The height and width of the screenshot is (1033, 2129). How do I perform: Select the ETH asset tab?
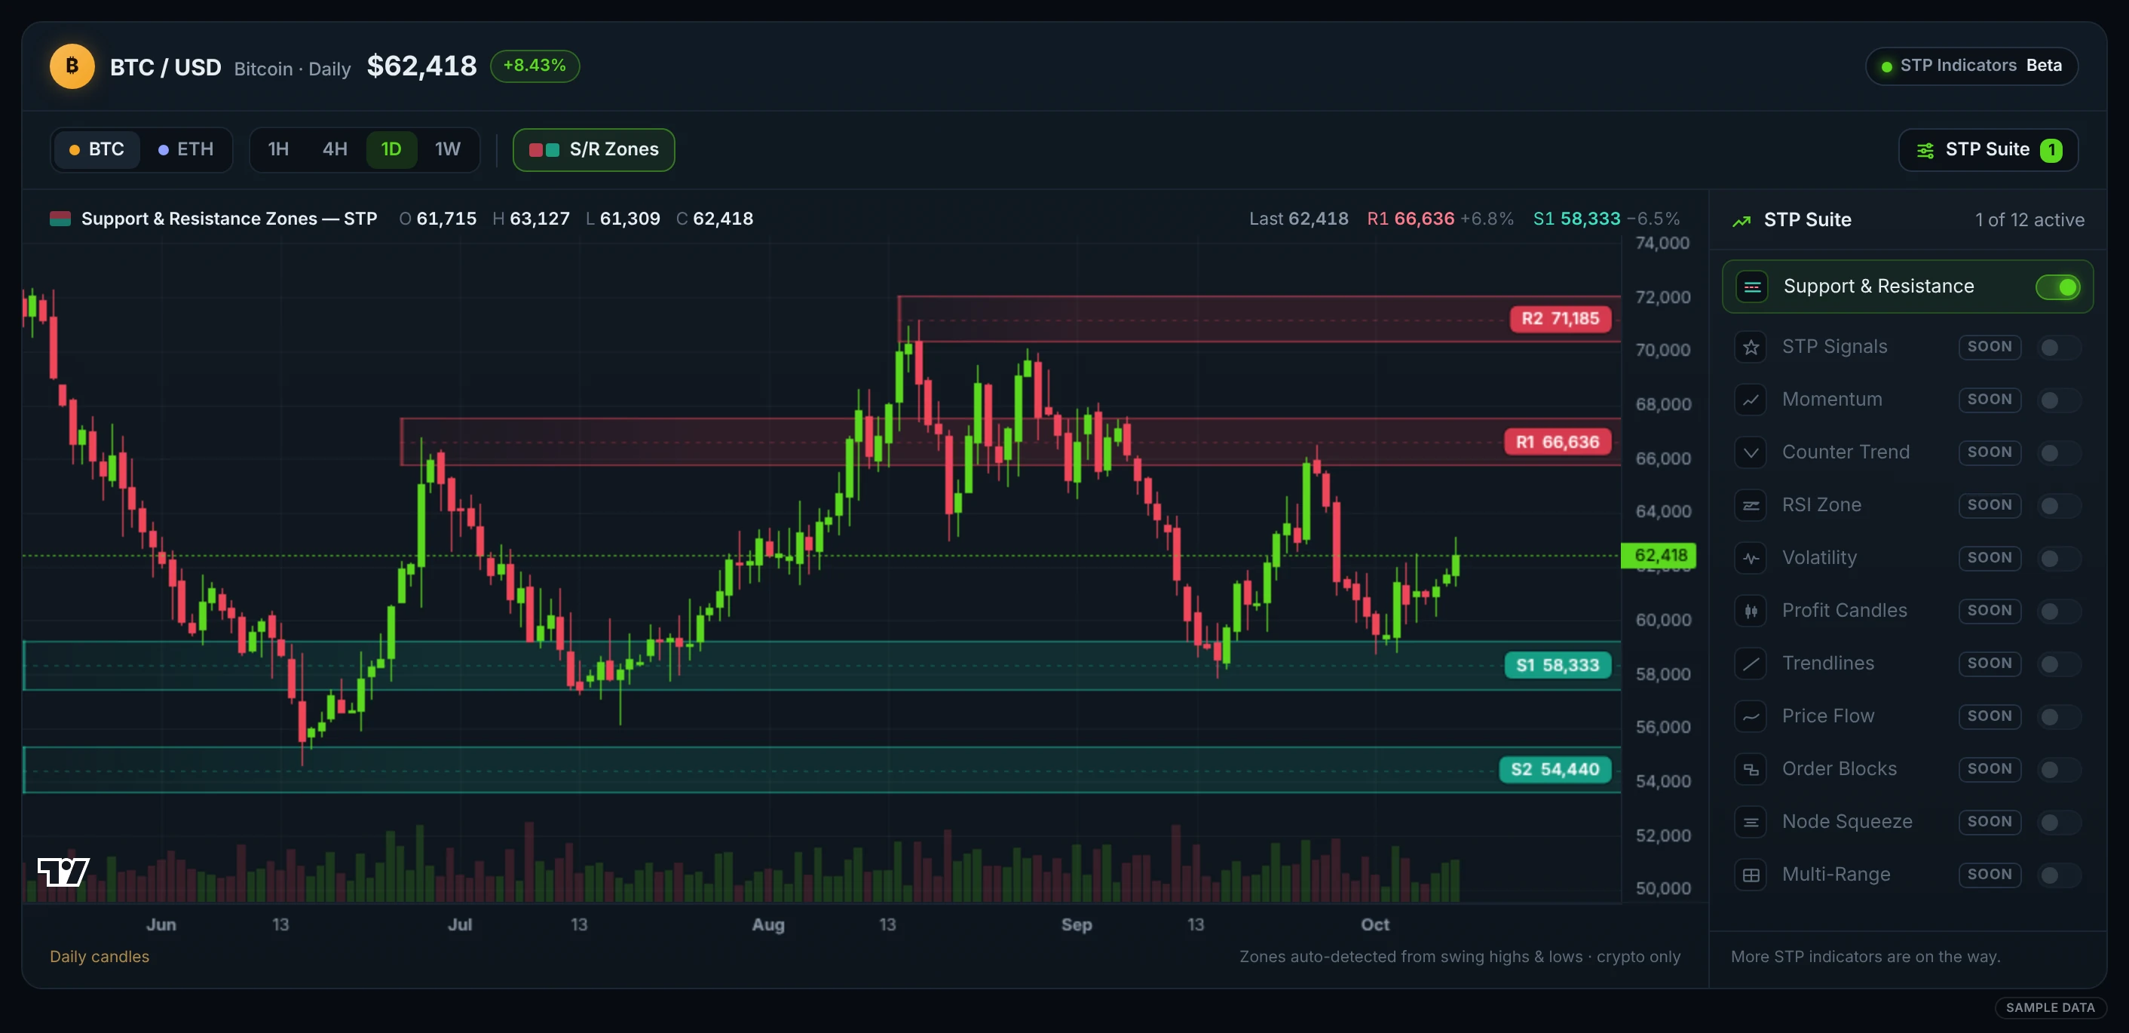tap(186, 149)
